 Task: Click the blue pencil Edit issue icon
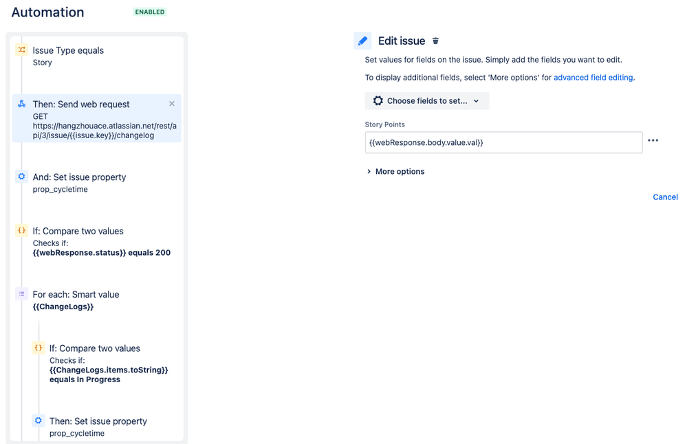coord(363,41)
